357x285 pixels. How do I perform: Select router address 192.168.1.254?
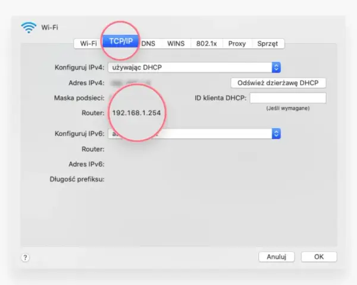pyautogui.click(x=136, y=113)
